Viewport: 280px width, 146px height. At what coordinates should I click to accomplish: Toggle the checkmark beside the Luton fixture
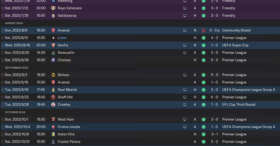click(x=3, y=38)
